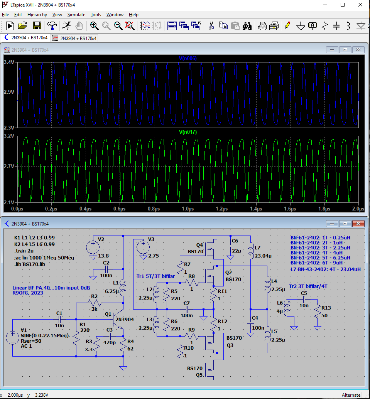Viewport: 370px width, 399px height.
Task: Select the Draw Wire pencil tool
Action: [x=288, y=26]
